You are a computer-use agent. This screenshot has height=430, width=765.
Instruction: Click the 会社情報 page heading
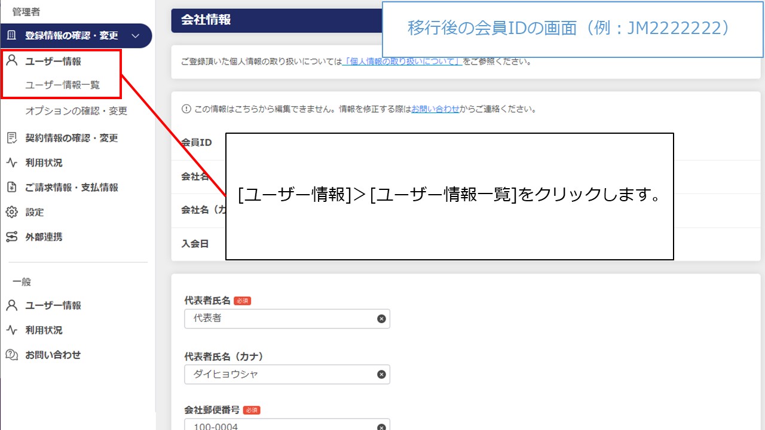206,20
